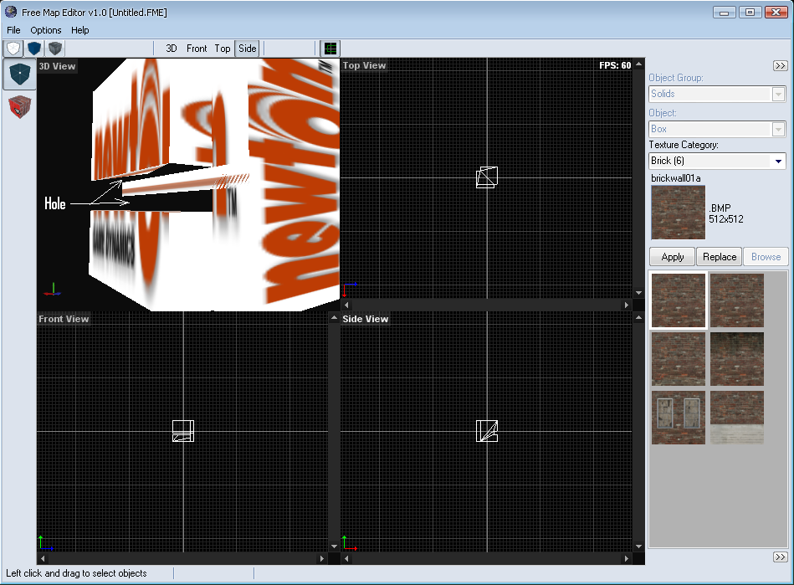
Task: Click the box wireframe in Side View
Action: pos(487,431)
